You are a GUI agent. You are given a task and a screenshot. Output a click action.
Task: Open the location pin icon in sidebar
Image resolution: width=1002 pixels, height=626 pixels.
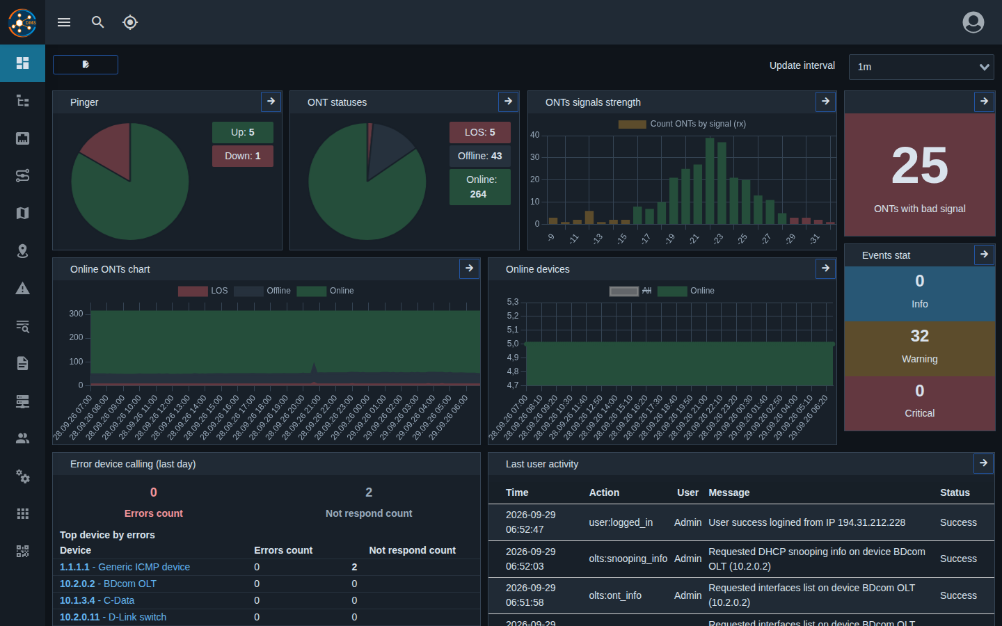[x=22, y=251]
